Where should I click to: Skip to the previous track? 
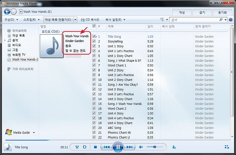[x=107, y=147]
